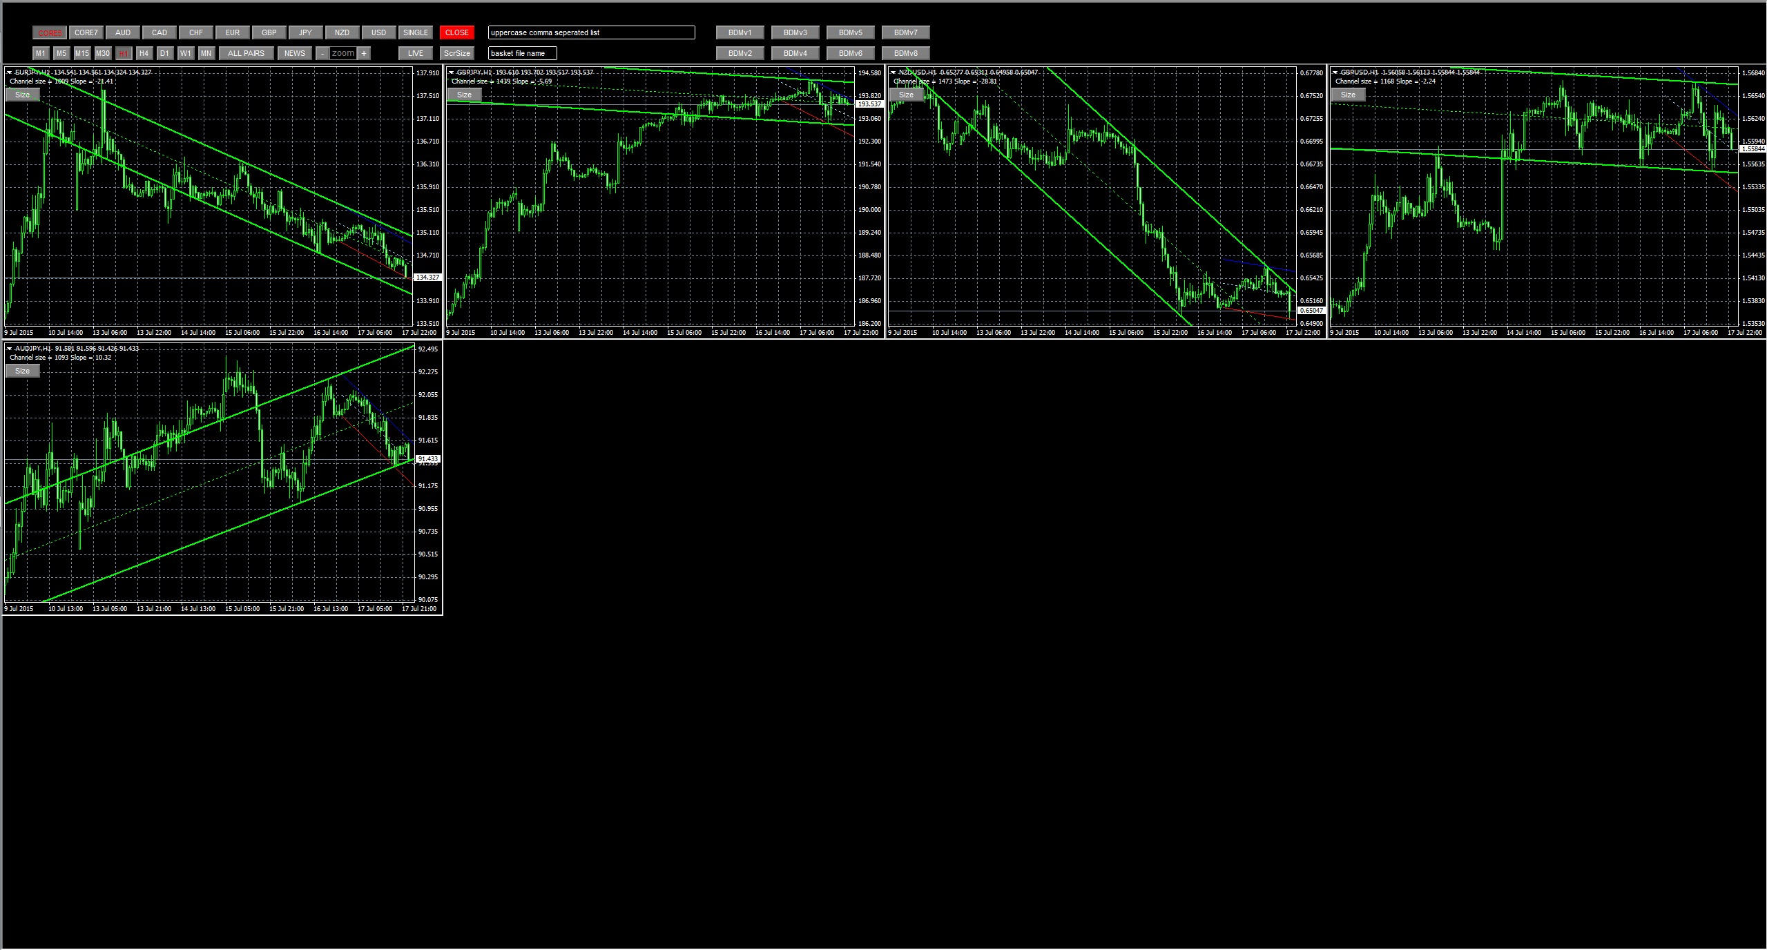Load the BDMv4 basket
The image size is (1767, 950).
795,53
